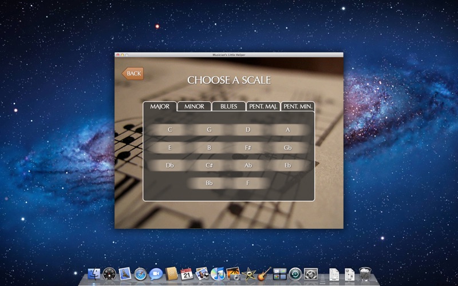Image resolution: width=458 pixels, height=286 pixels.
Task: Open the PENT. MIN. tab
Action: pos(298,106)
